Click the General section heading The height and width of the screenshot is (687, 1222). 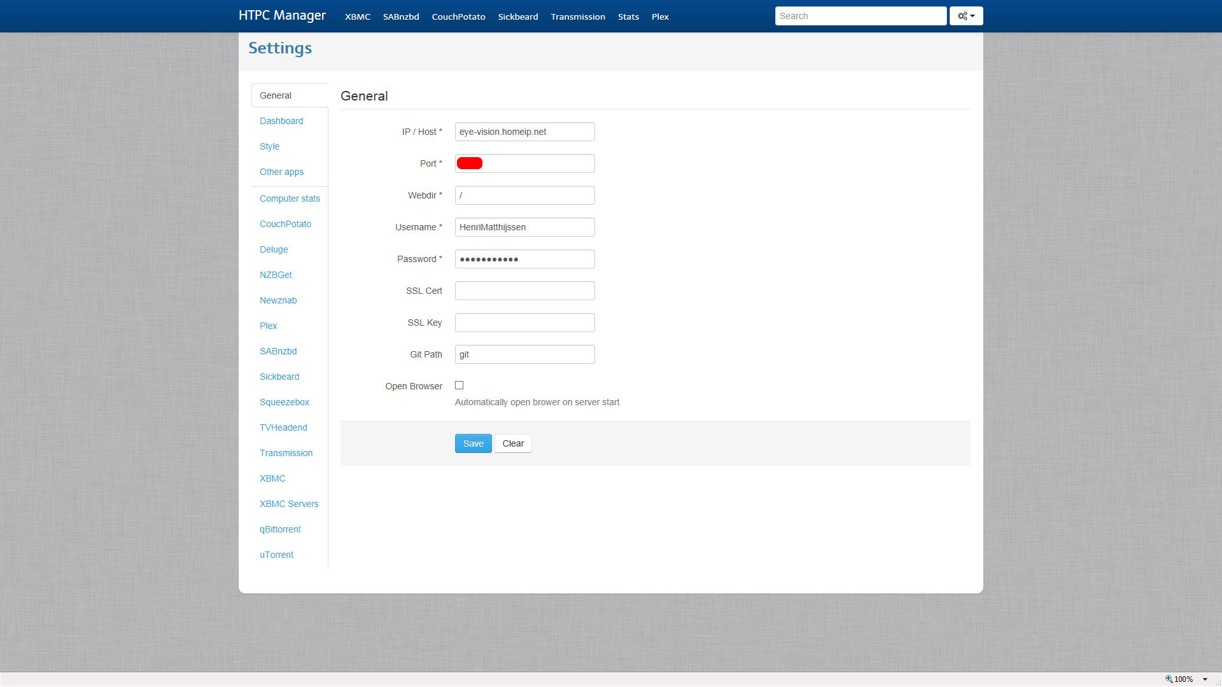click(364, 96)
